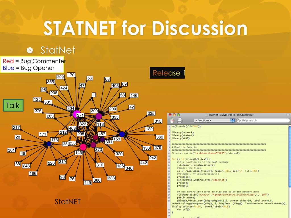Click the Release 1 black label
The height and width of the screenshot is (218, 291).
167,73
